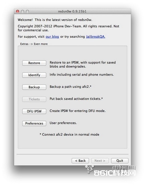145x185 pixels.
Task: Start Backup using afc2
Action: point(34,87)
